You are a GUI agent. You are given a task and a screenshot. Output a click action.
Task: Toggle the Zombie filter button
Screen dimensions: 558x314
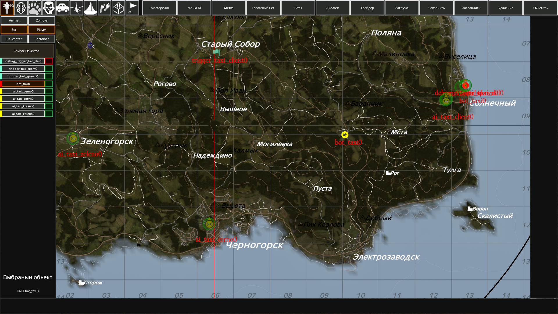pyautogui.click(x=42, y=20)
